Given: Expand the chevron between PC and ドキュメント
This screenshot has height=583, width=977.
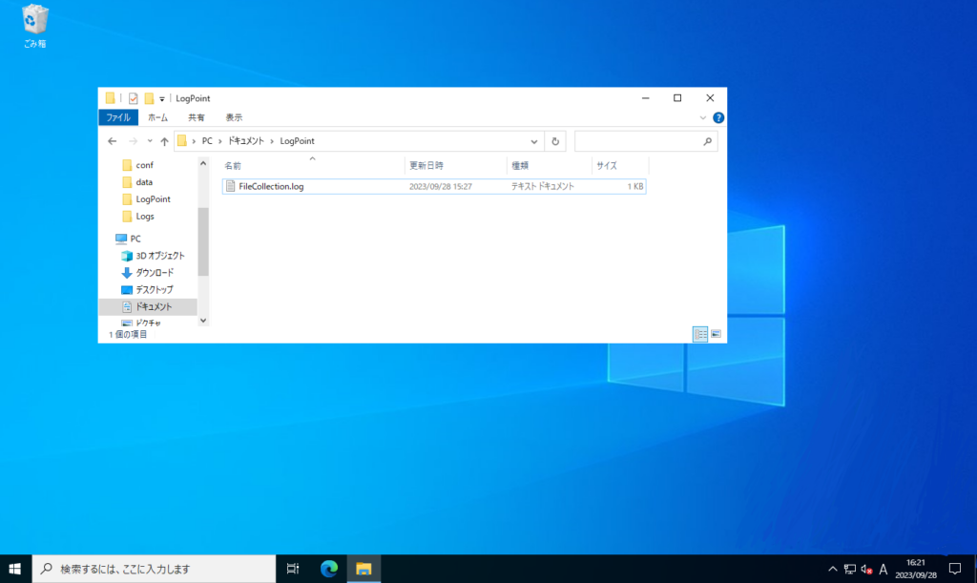Looking at the screenshot, I should click(220, 141).
